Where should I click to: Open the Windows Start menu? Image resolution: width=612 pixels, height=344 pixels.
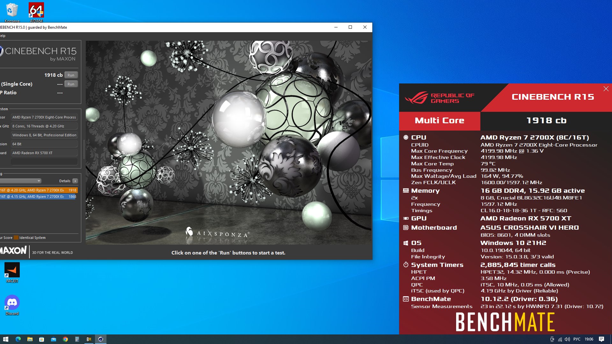coord(5,339)
